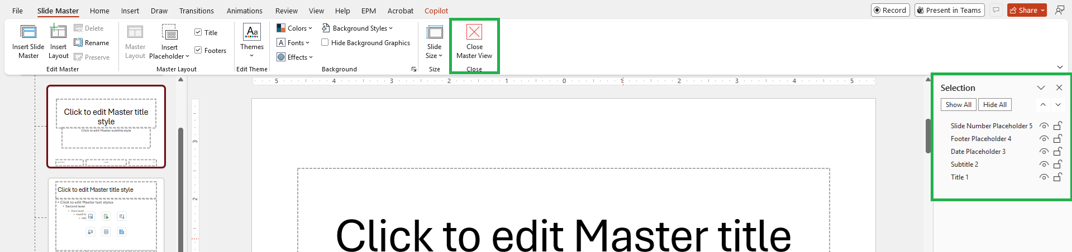1072x252 pixels.
Task: Lock Slide Number Placeholder 5
Action: 1057,125
